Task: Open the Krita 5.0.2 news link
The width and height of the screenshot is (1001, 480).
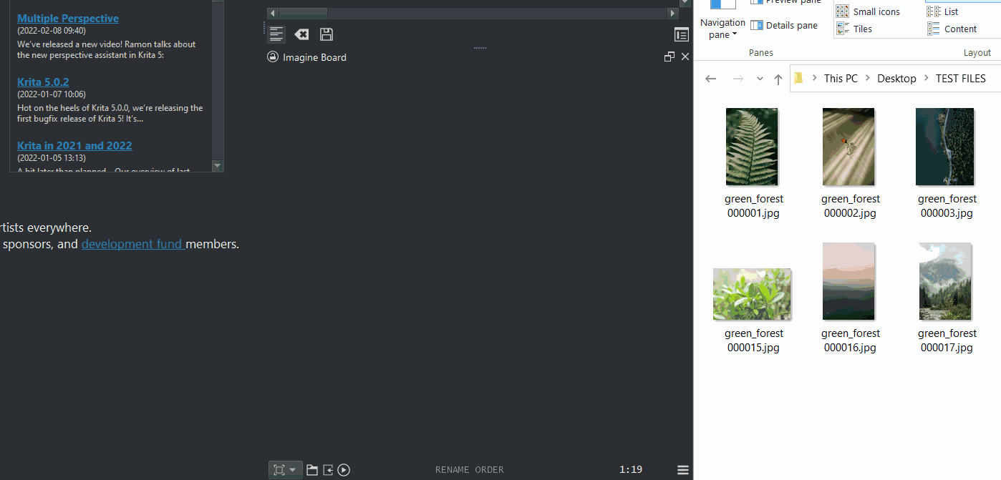Action: pos(43,82)
